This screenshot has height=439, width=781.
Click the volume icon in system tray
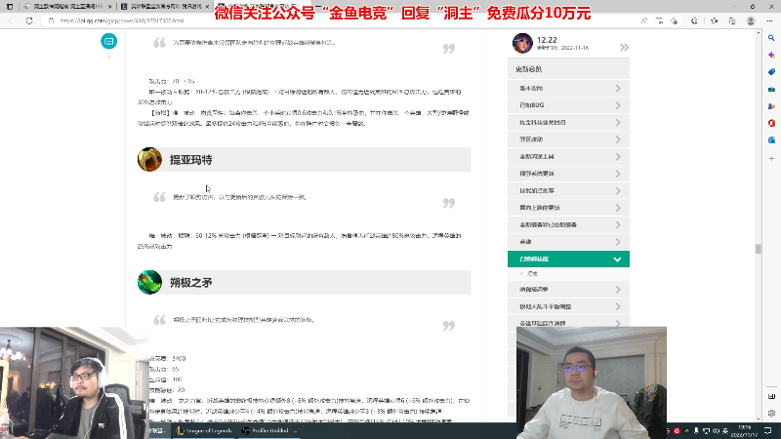[x=716, y=430]
